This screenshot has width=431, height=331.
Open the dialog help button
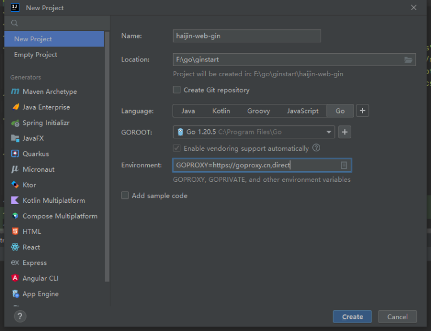[x=20, y=316]
